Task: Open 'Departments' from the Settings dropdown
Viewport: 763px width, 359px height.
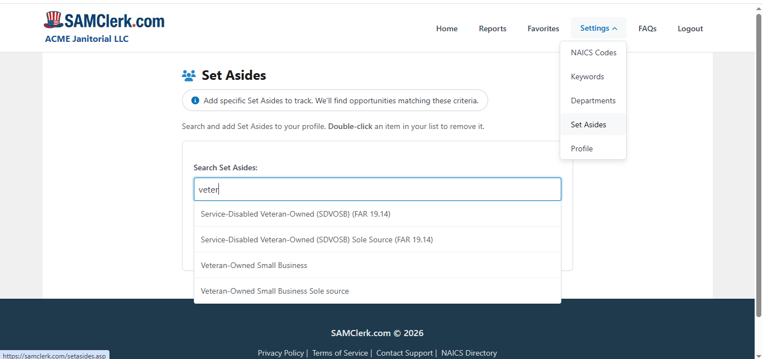Action: [x=593, y=100]
